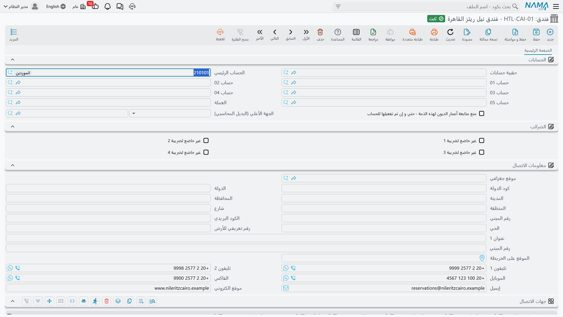The height and width of the screenshot is (317, 563).
Task: Click search icon in الحساب الرئيسي field
Action: pos(10,72)
